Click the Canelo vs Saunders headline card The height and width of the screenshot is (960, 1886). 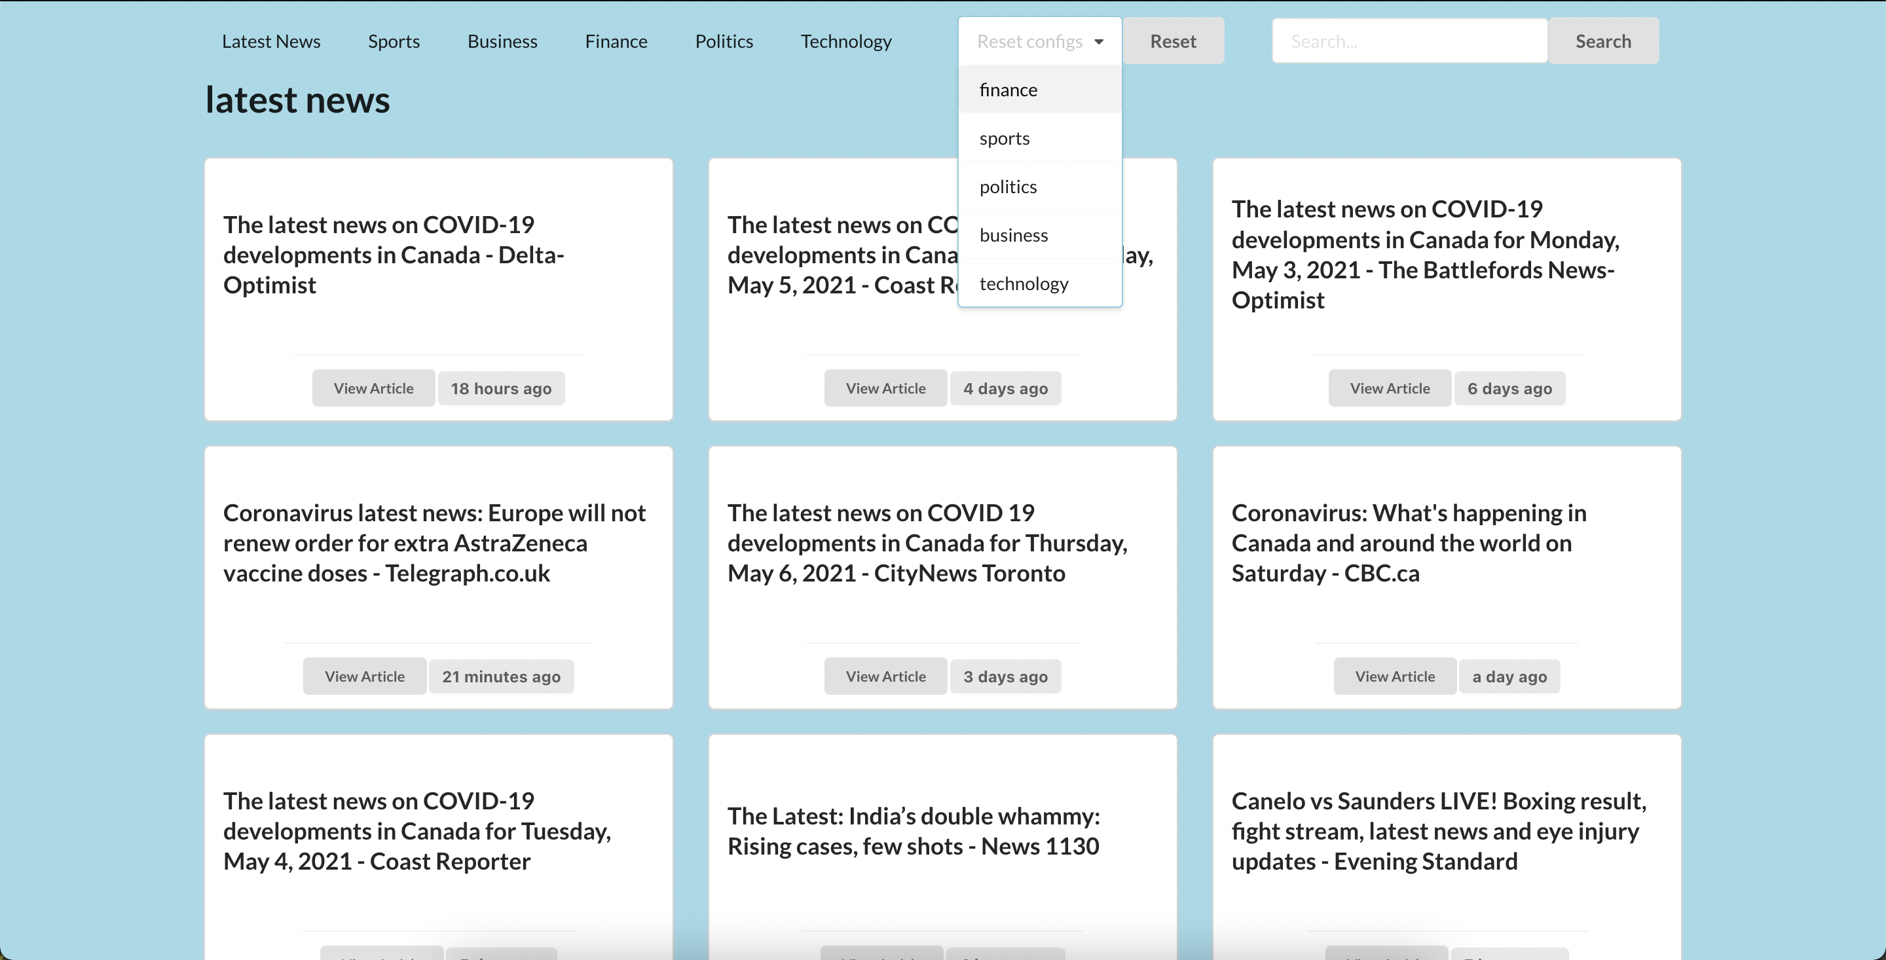[x=1439, y=830]
